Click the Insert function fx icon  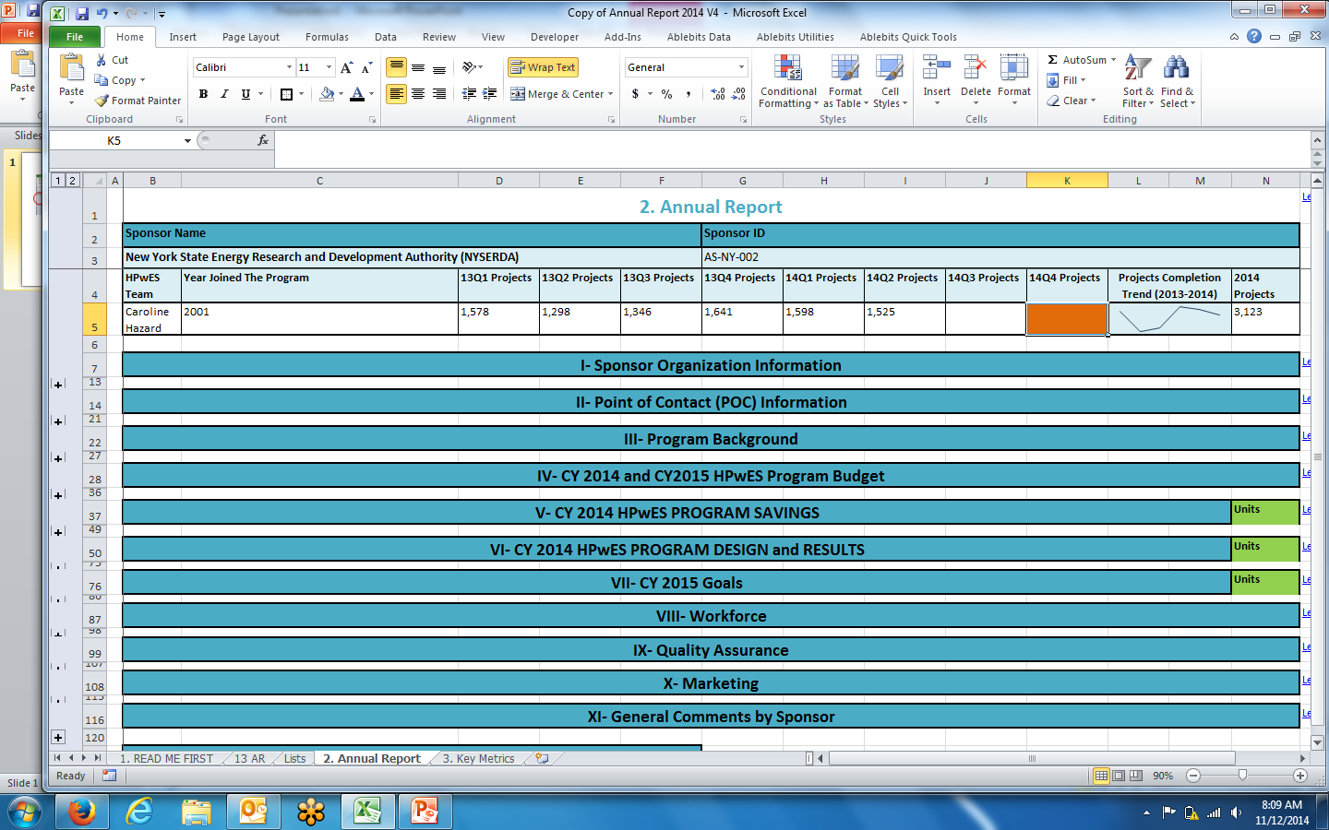tap(263, 140)
